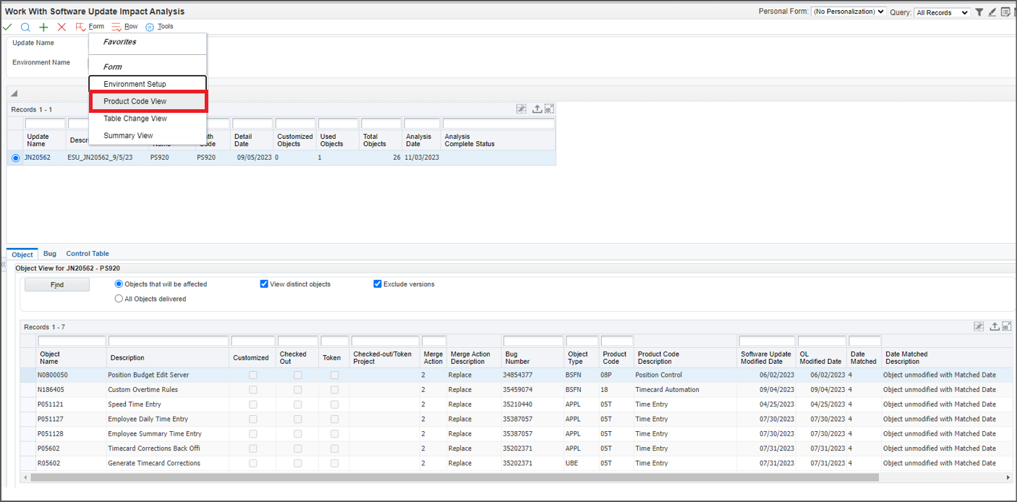Switch to the Bug tab
This screenshot has height=502, width=1017.
pyautogui.click(x=50, y=254)
